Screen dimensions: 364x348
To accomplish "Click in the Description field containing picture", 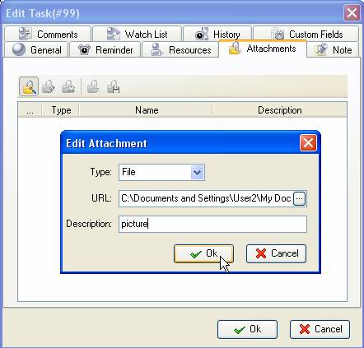I will (212, 224).
